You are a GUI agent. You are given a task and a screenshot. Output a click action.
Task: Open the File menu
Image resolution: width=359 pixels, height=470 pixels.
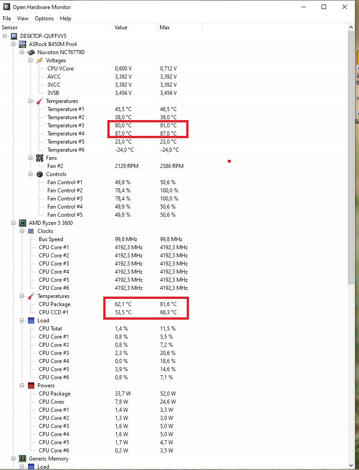7,19
